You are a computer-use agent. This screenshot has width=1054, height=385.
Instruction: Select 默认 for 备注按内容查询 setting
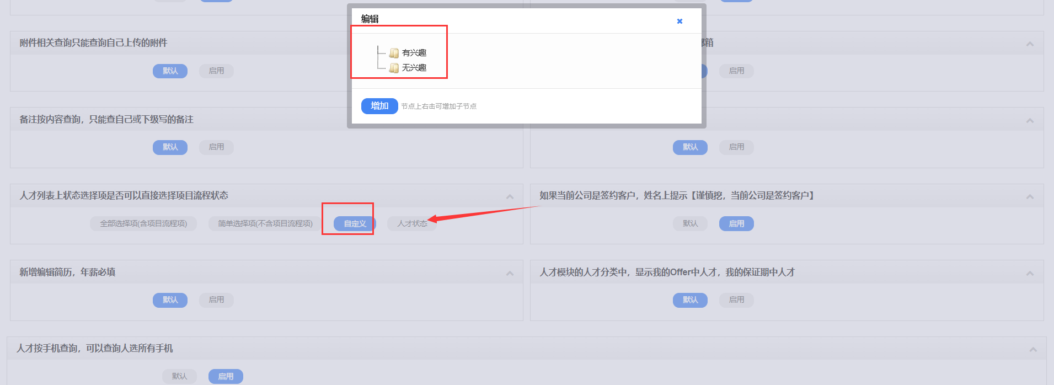pyautogui.click(x=170, y=147)
